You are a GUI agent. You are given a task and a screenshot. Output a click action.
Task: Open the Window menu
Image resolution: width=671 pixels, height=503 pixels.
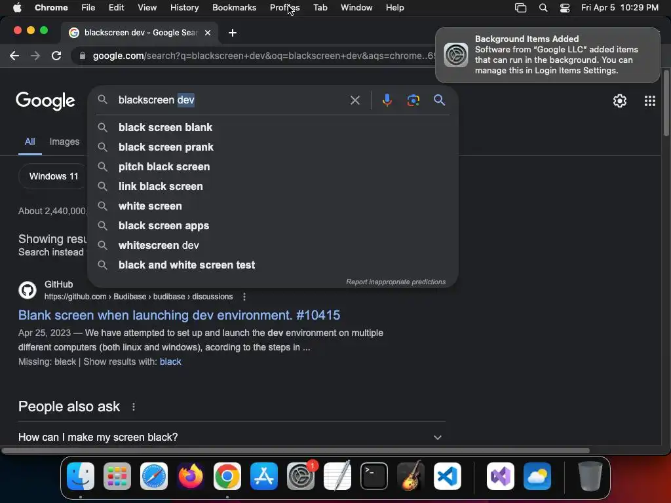click(x=356, y=8)
